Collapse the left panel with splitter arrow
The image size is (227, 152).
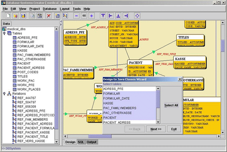pyautogui.click(x=61, y=22)
